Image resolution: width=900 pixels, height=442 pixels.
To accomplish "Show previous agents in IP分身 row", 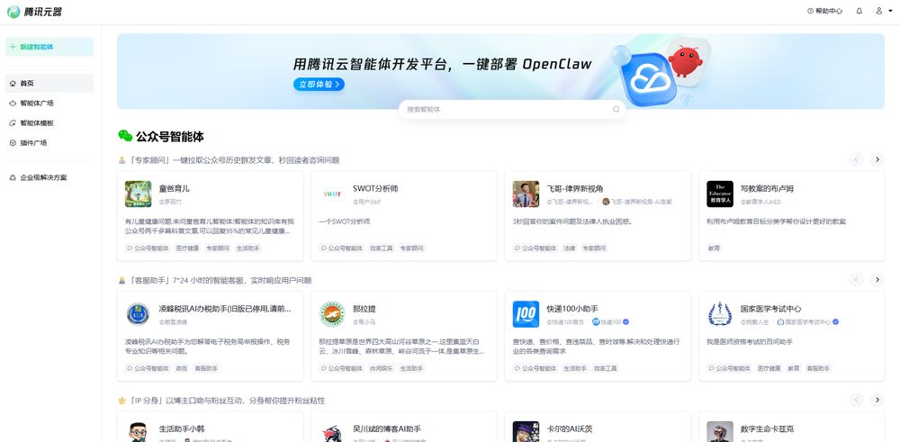I will point(857,400).
